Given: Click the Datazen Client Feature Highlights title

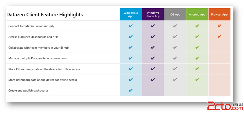Looking at the screenshot, I should [x=45, y=15].
